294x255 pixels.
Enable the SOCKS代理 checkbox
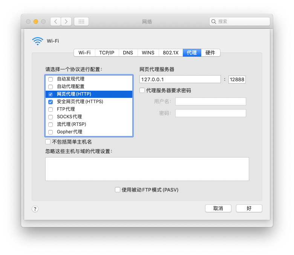pos(51,117)
